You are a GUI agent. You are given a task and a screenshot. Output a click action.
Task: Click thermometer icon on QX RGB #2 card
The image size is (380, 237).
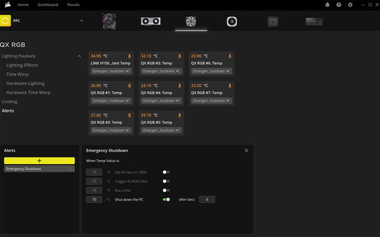coord(129,115)
